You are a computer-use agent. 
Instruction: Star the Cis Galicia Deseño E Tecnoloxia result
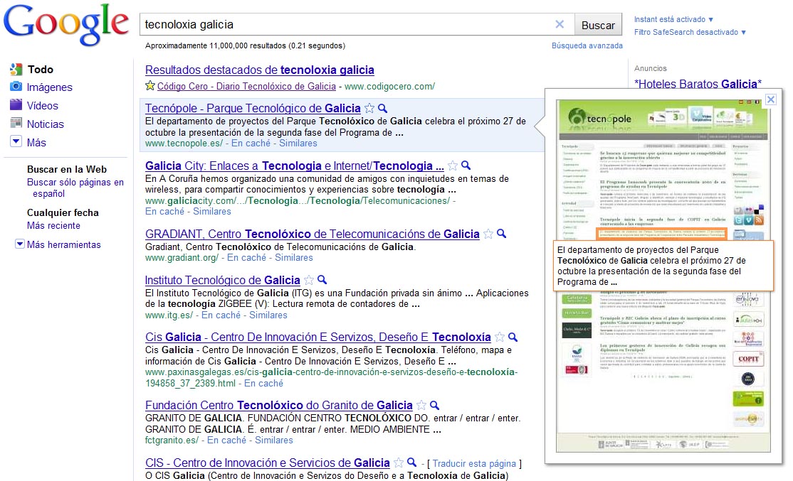500,337
